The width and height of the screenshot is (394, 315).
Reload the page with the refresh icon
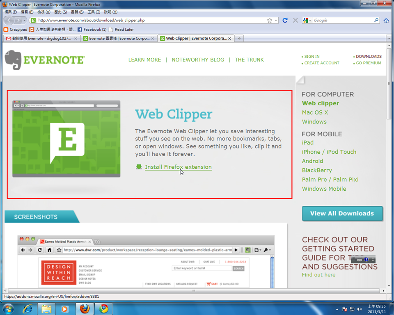285,21
